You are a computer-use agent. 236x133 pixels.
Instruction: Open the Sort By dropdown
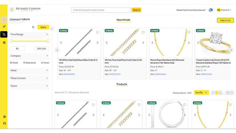click(x=201, y=92)
